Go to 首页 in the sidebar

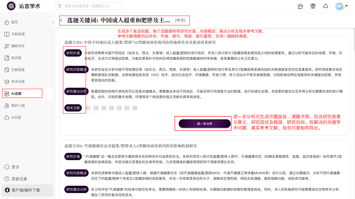(x=14, y=22)
